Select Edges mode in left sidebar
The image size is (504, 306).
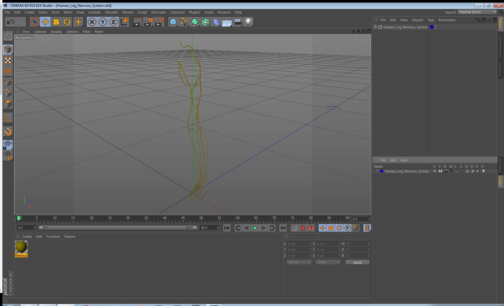coord(8,93)
